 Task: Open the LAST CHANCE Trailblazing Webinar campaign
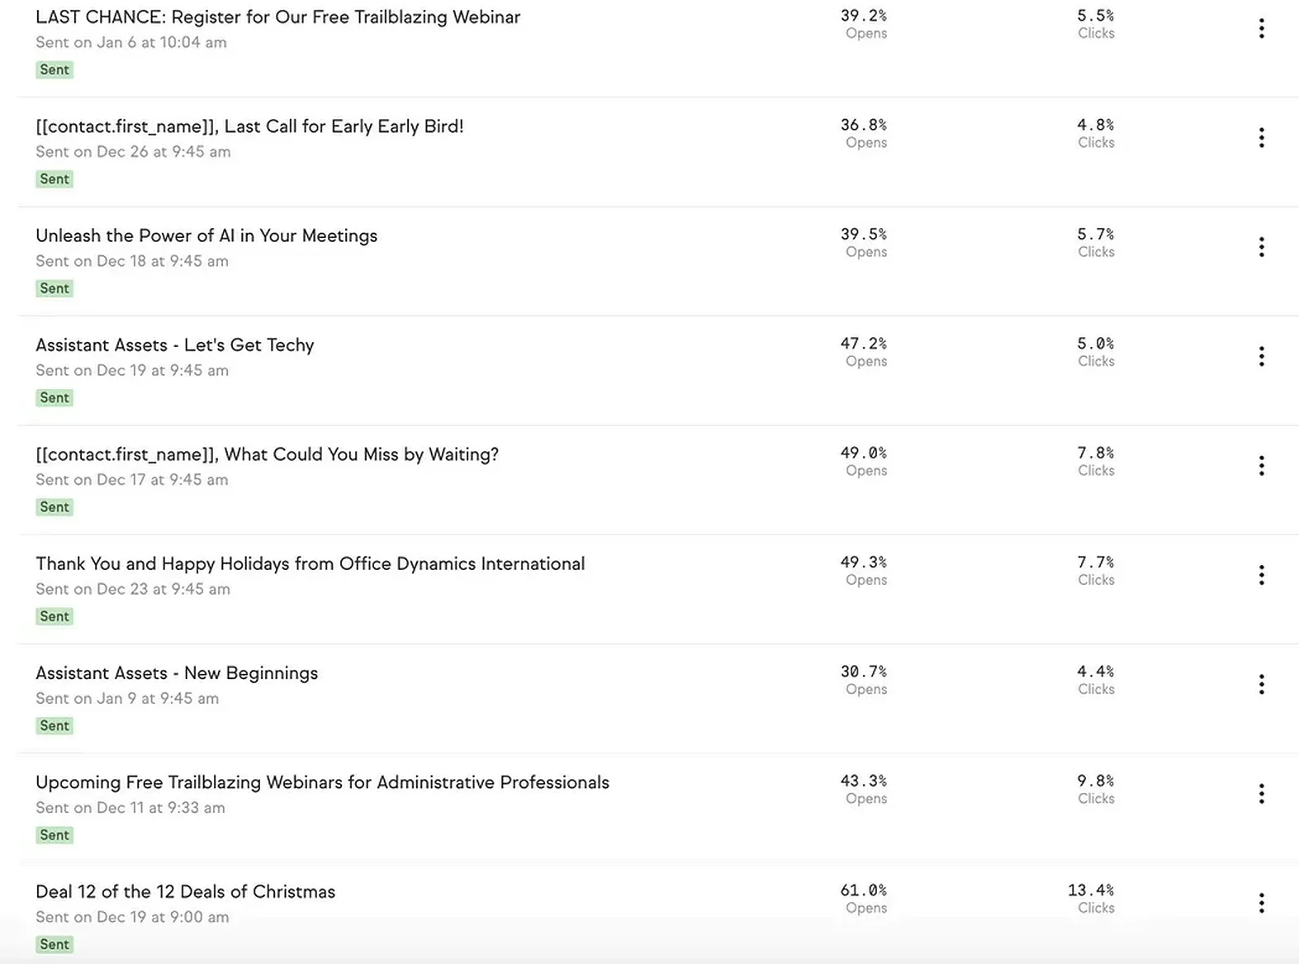pyautogui.click(x=278, y=17)
